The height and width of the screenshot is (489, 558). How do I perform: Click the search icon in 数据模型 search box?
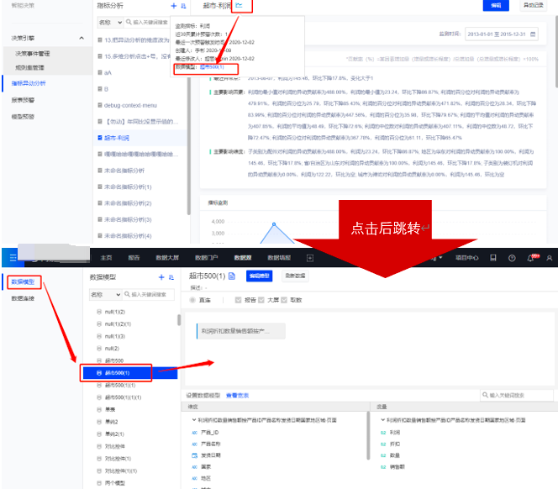pyautogui.click(x=127, y=294)
